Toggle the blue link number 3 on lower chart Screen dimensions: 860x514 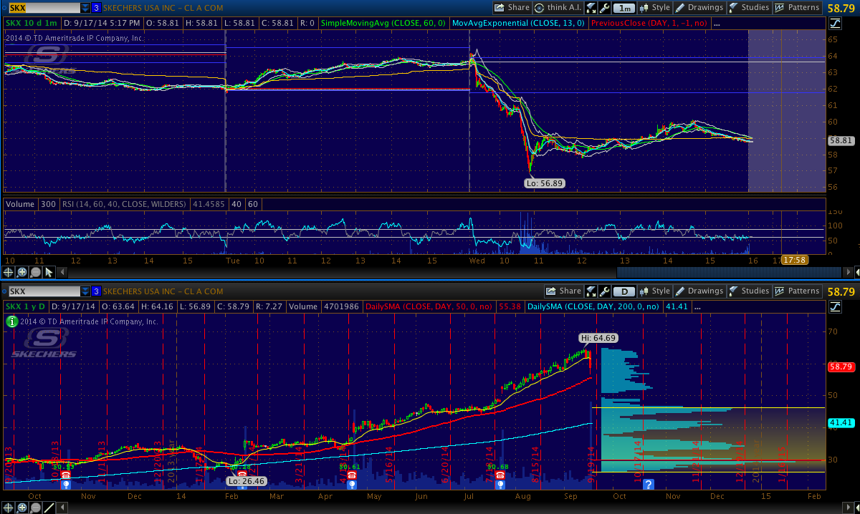pos(96,291)
